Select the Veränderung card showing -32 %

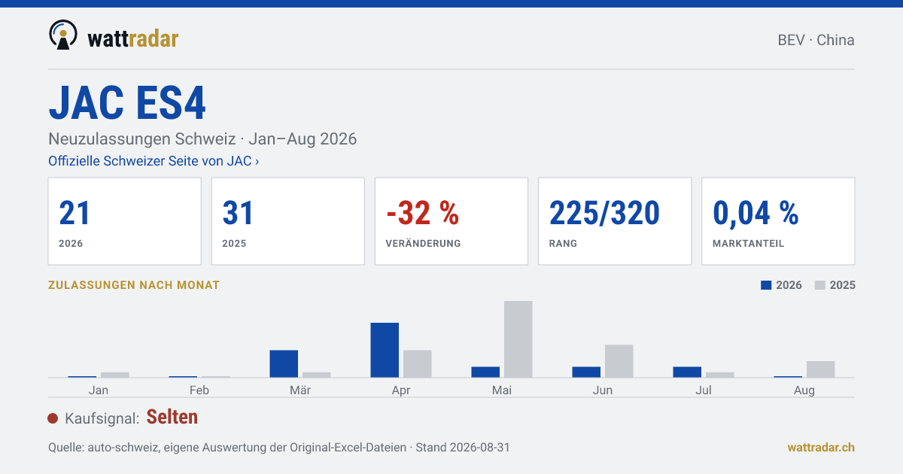(x=451, y=221)
